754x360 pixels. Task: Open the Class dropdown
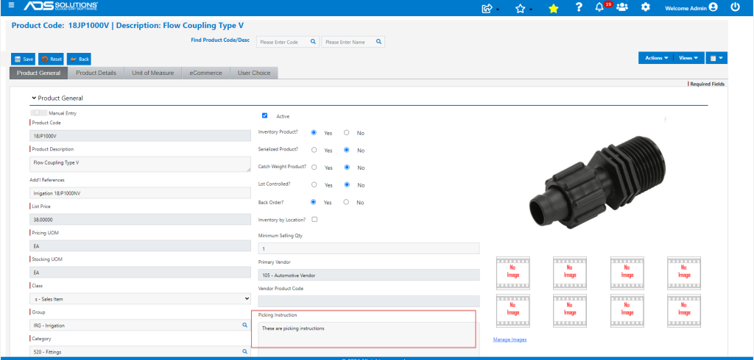(x=141, y=298)
